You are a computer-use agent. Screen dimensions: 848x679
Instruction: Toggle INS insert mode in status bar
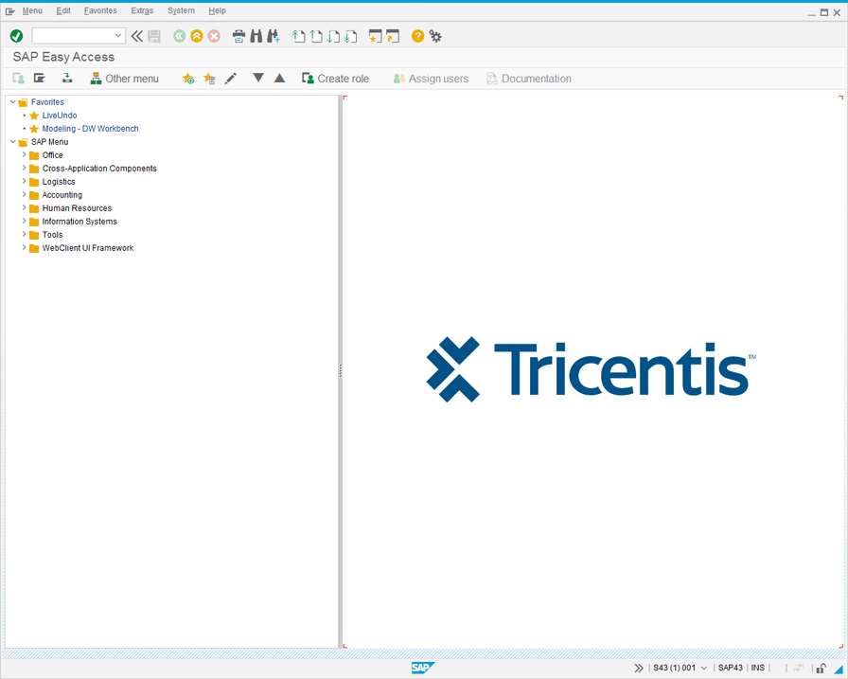pyautogui.click(x=757, y=668)
